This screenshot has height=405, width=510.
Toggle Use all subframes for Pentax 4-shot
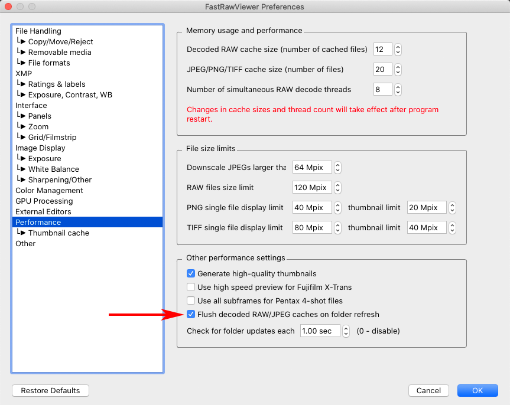click(191, 301)
